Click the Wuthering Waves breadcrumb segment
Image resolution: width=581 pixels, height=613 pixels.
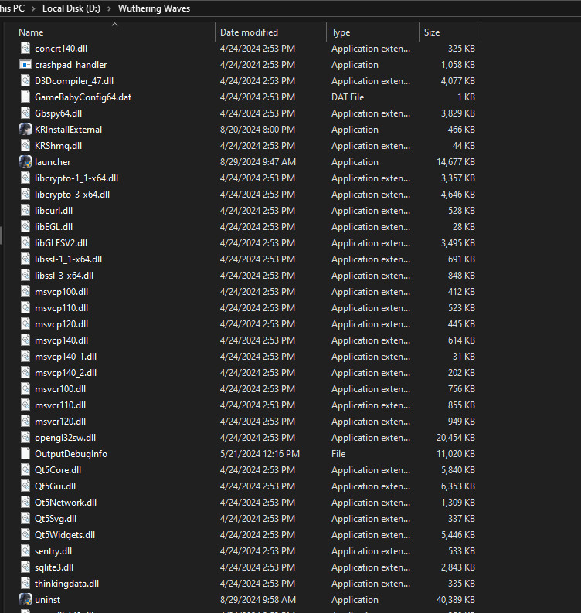[154, 8]
